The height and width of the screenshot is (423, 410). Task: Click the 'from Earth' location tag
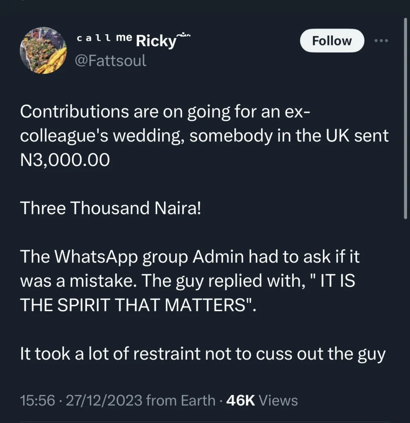point(179,400)
